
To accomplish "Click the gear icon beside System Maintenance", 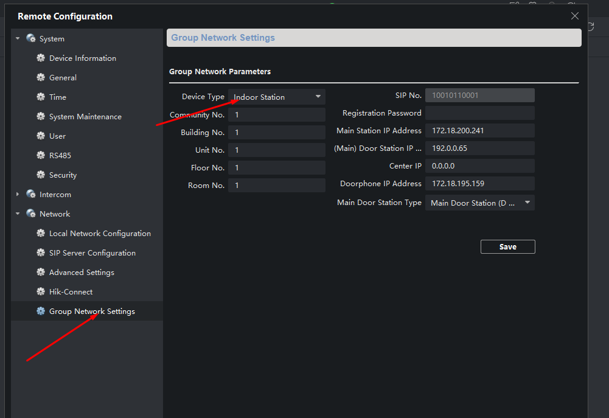I will point(41,116).
